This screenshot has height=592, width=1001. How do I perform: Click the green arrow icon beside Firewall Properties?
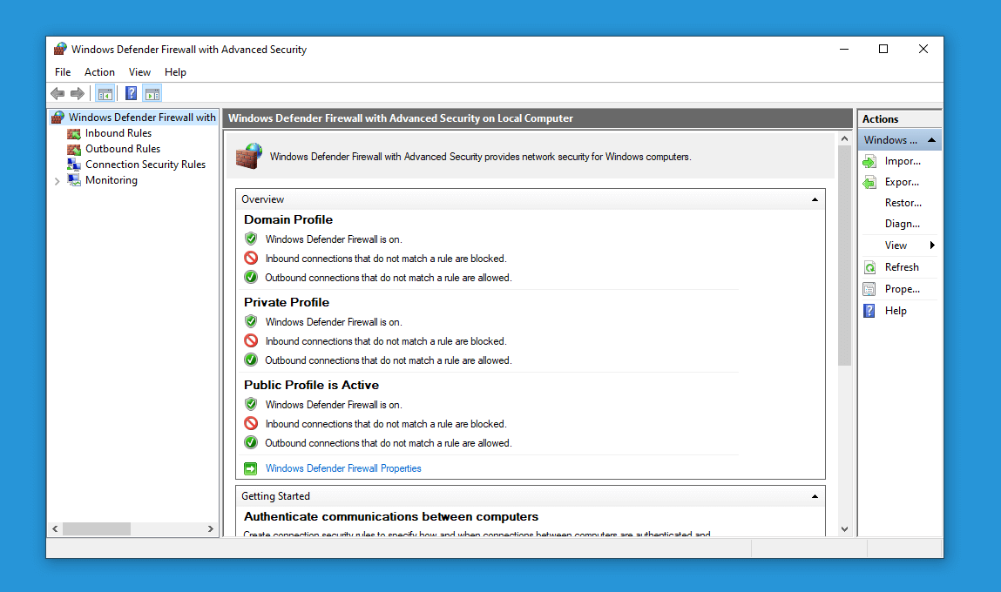251,468
